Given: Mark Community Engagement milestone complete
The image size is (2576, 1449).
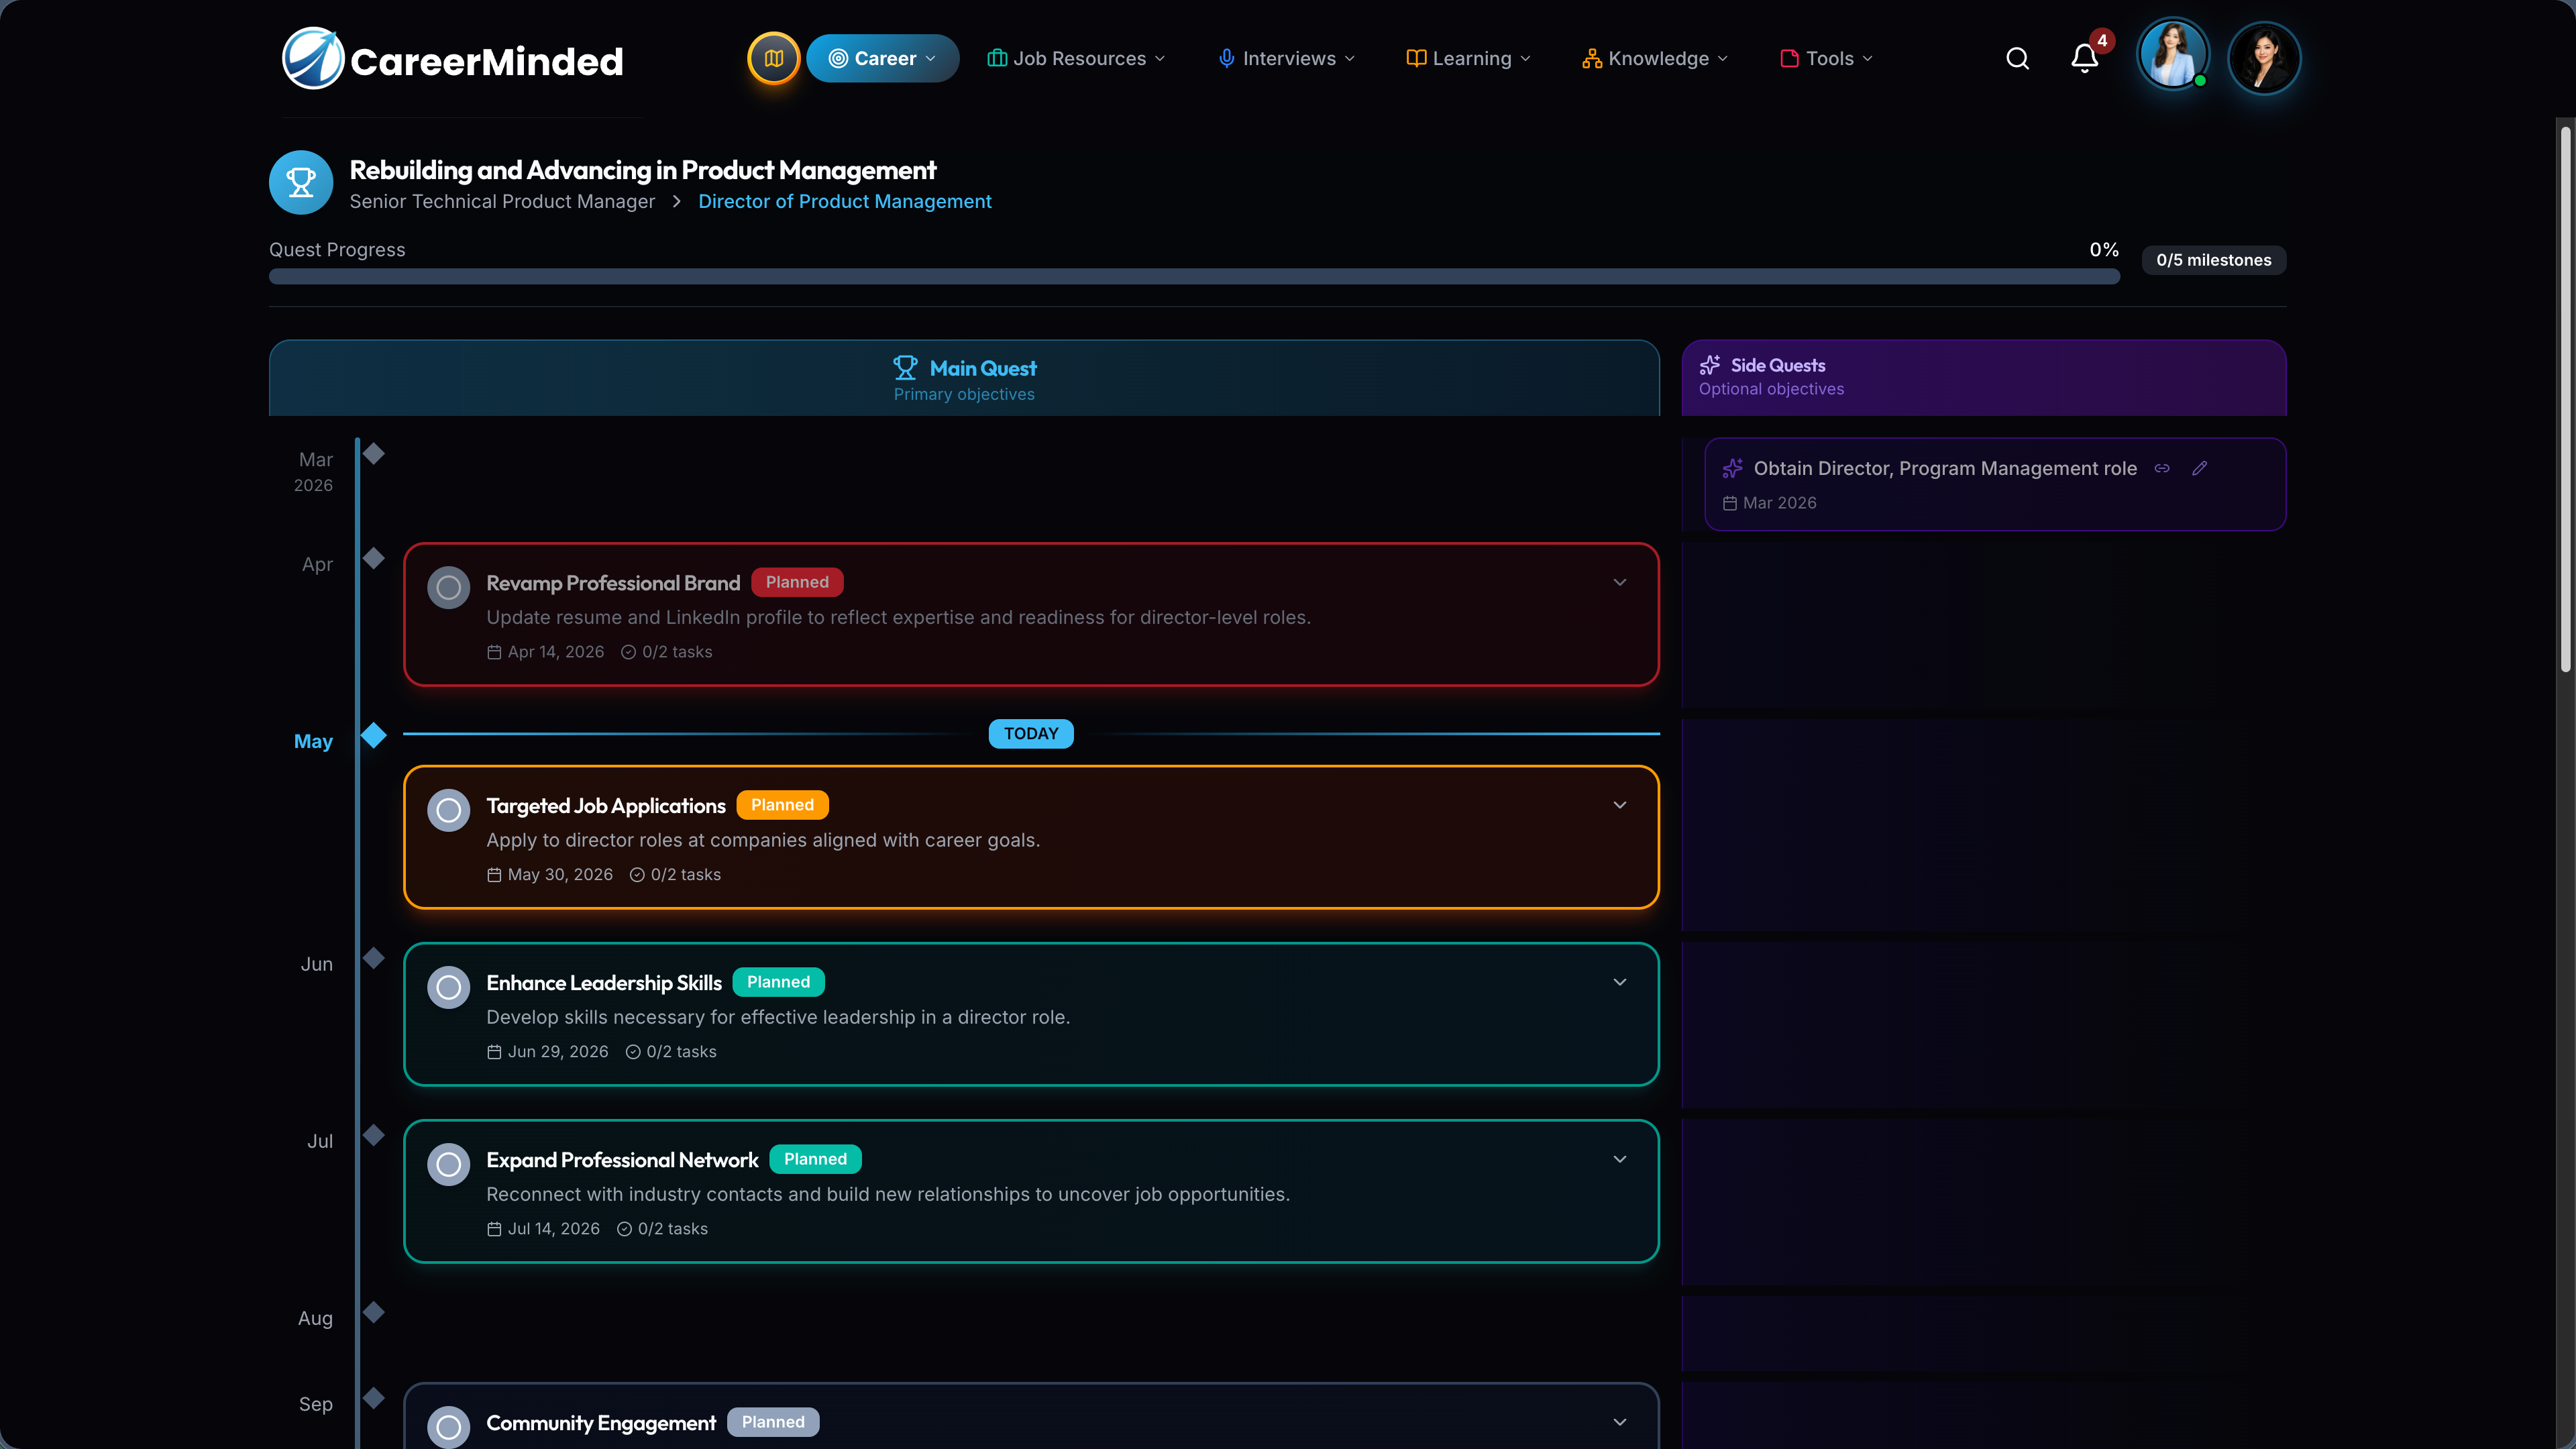Looking at the screenshot, I should [448, 1427].
